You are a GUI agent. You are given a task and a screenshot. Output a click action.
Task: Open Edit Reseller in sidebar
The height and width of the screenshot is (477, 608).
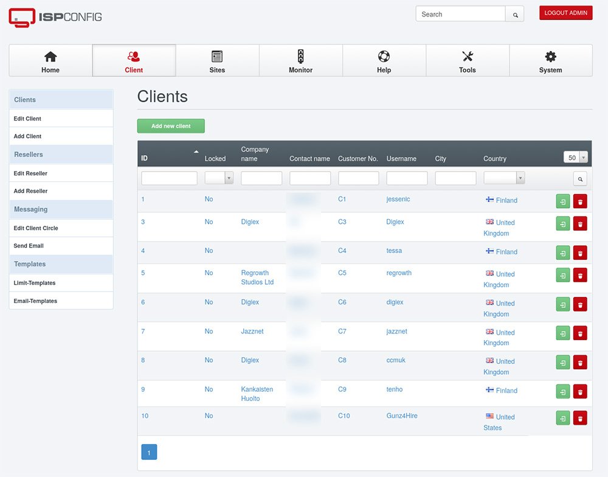[x=61, y=173]
